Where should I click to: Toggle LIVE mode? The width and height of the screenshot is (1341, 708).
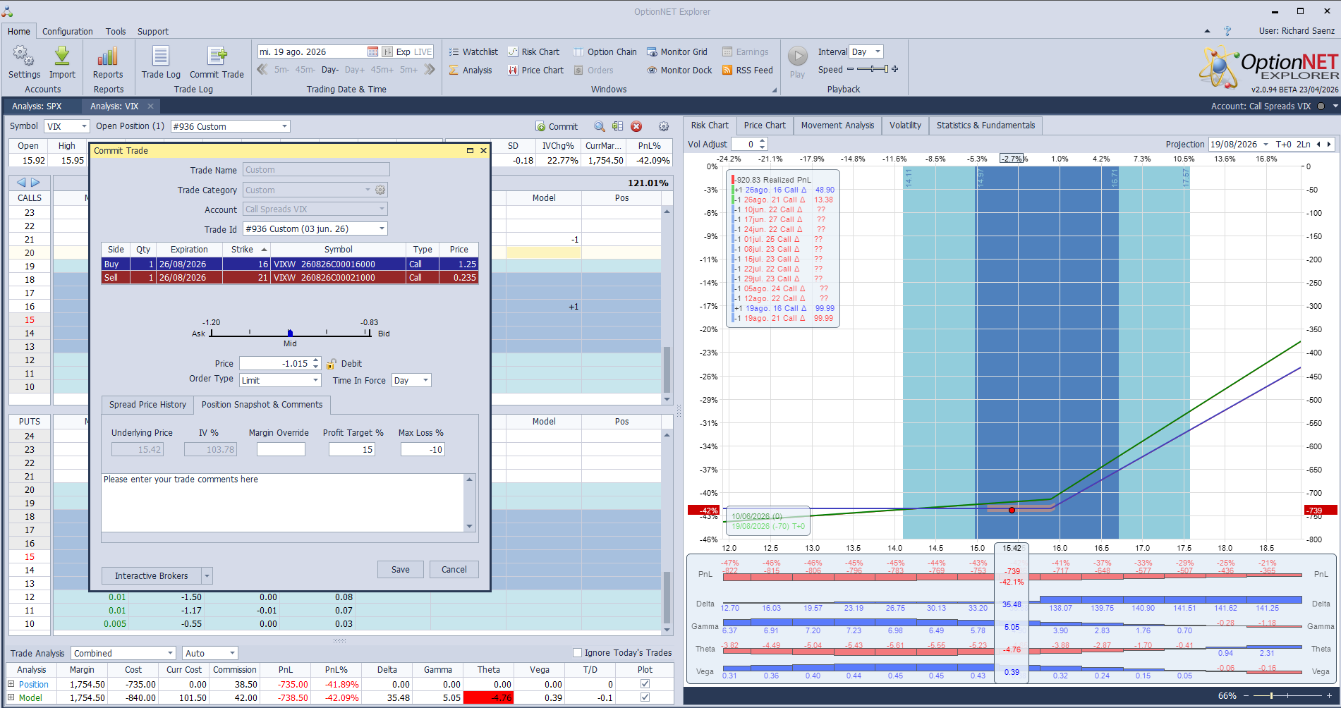[423, 51]
